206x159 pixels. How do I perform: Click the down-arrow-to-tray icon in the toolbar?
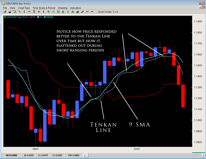[x=63, y=12]
